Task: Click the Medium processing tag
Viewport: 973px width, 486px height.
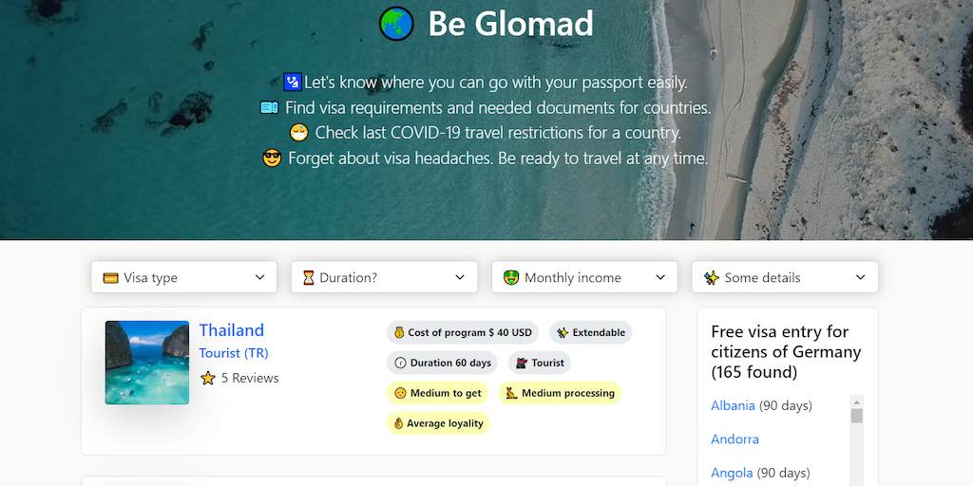Action: 561,393
